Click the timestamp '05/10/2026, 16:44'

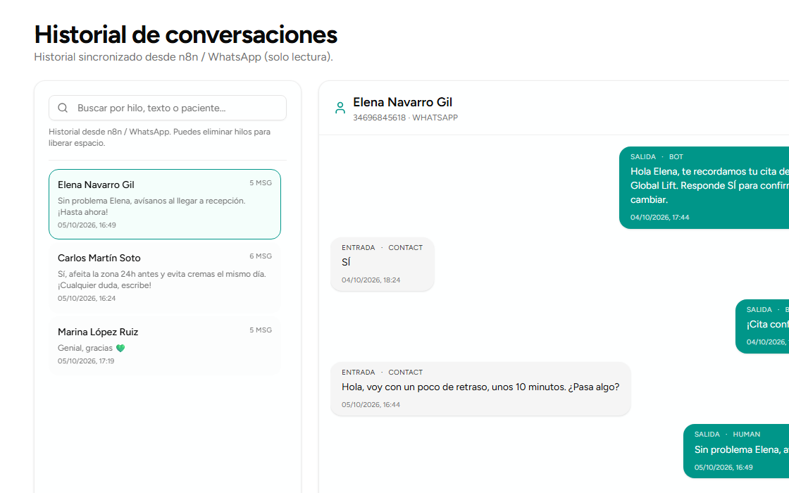pyautogui.click(x=371, y=405)
